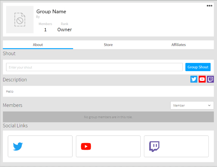Click the Members section heading
This screenshot has width=217, height=167.
point(12,105)
